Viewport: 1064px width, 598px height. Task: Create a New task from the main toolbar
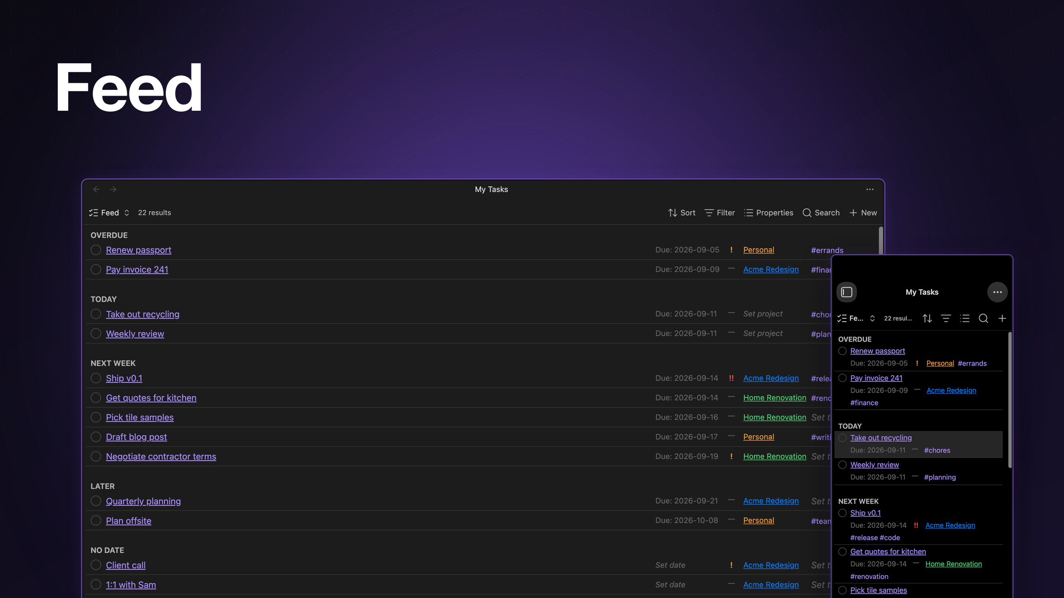[863, 213]
